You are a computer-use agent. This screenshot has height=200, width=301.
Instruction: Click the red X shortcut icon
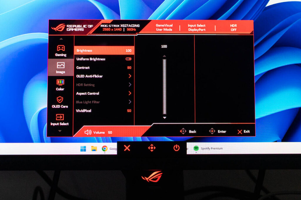tap(127, 148)
